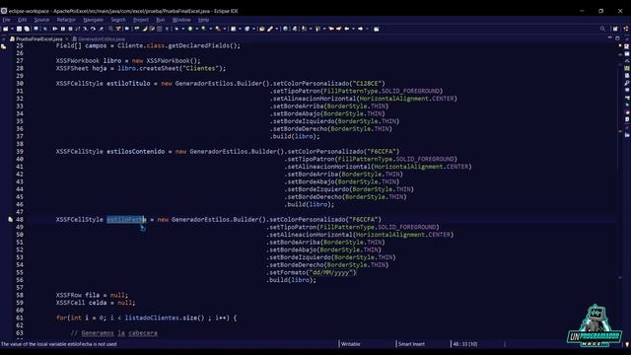Expand the Back history dropdown arrow

tap(353, 29)
